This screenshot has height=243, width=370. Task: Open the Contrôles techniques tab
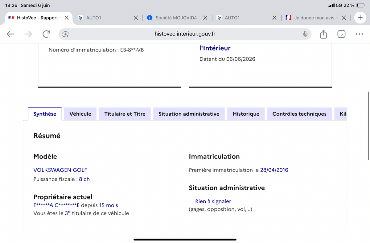(x=299, y=114)
